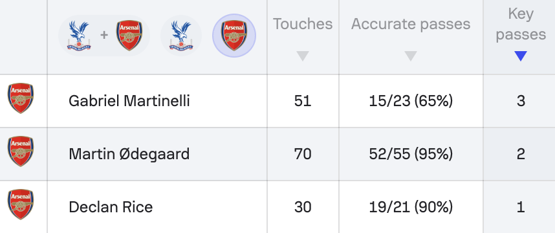Click Ødegaard's touches value 70
Viewport: 555px width, 233px height.
point(303,154)
